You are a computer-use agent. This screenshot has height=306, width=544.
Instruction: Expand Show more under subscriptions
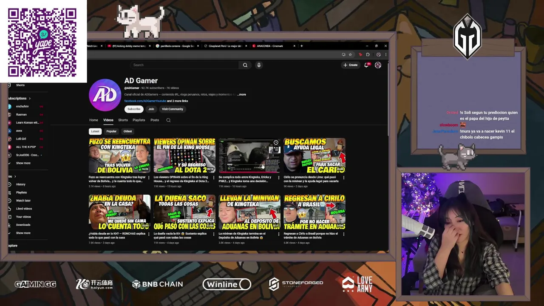point(23,163)
